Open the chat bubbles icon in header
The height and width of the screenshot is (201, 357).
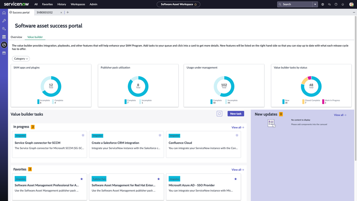pyautogui.click(x=329, y=4)
